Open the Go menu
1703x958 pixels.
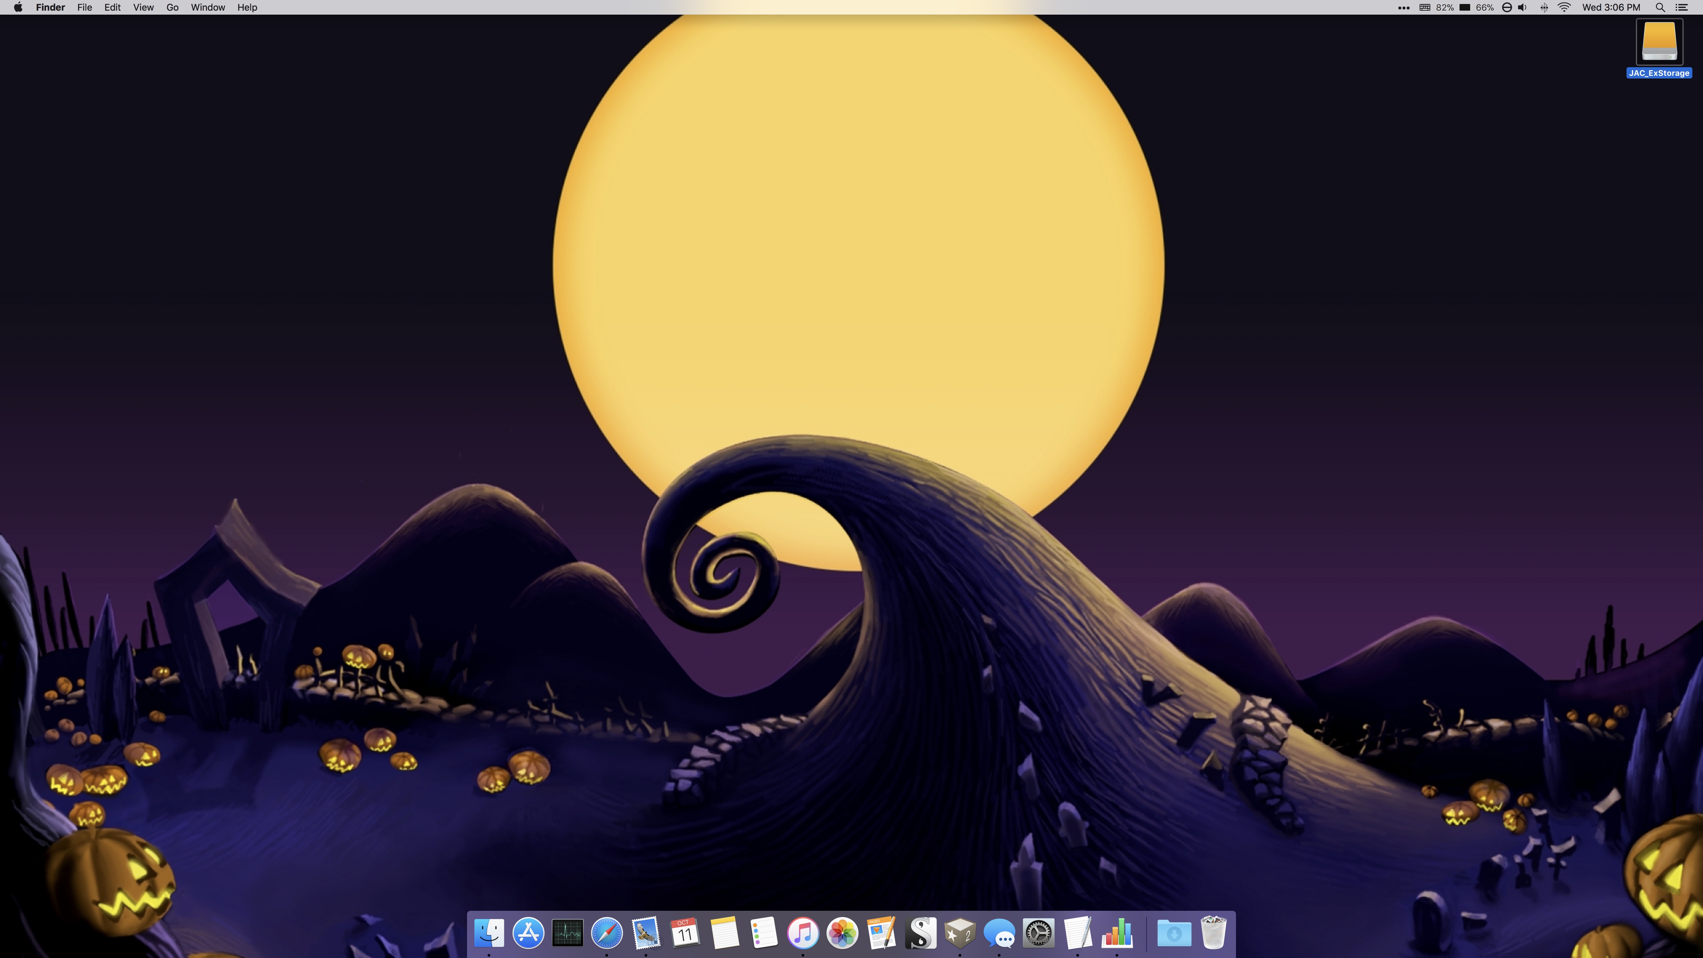click(x=173, y=7)
